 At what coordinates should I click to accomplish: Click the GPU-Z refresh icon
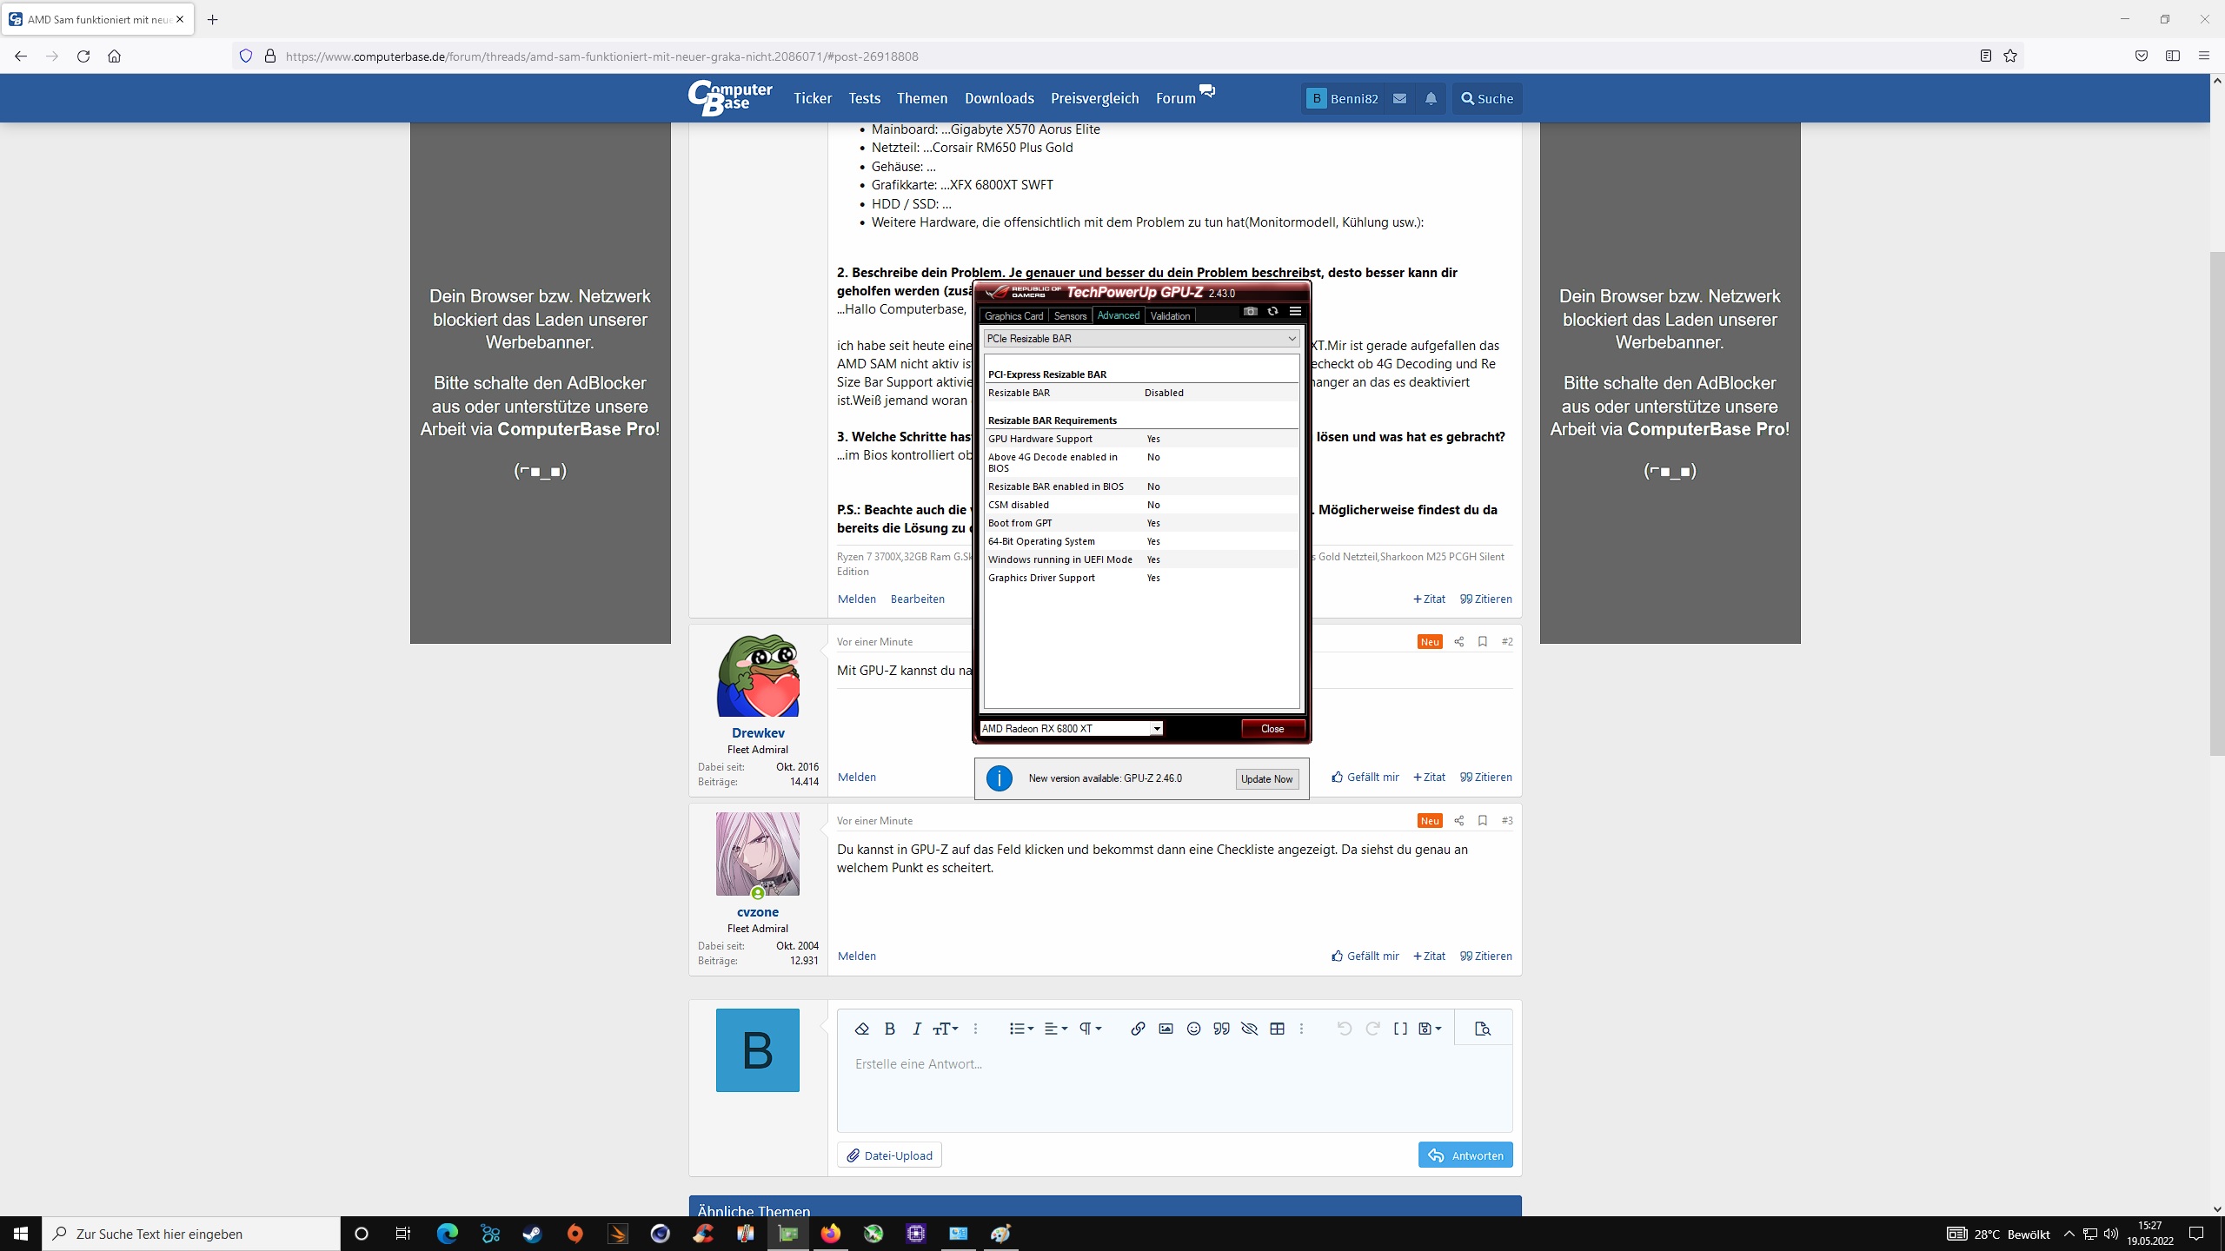coord(1272,311)
